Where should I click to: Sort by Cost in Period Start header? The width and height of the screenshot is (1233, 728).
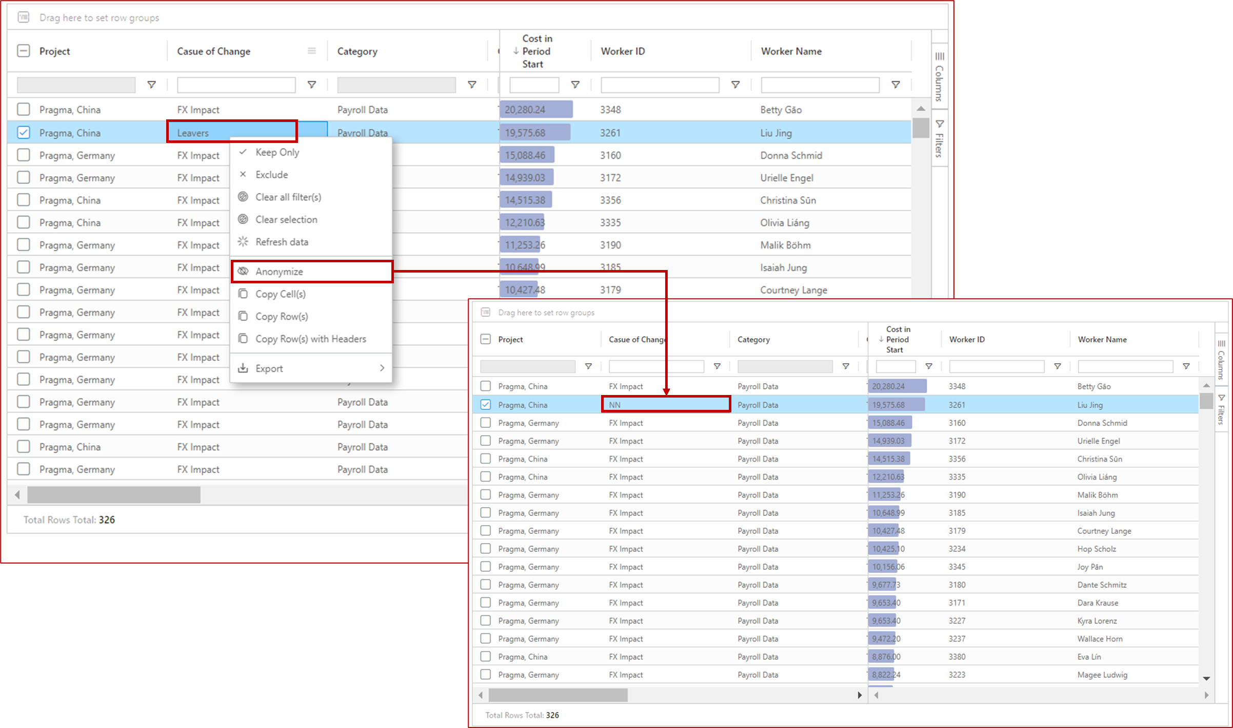pyautogui.click(x=536, y=51)
